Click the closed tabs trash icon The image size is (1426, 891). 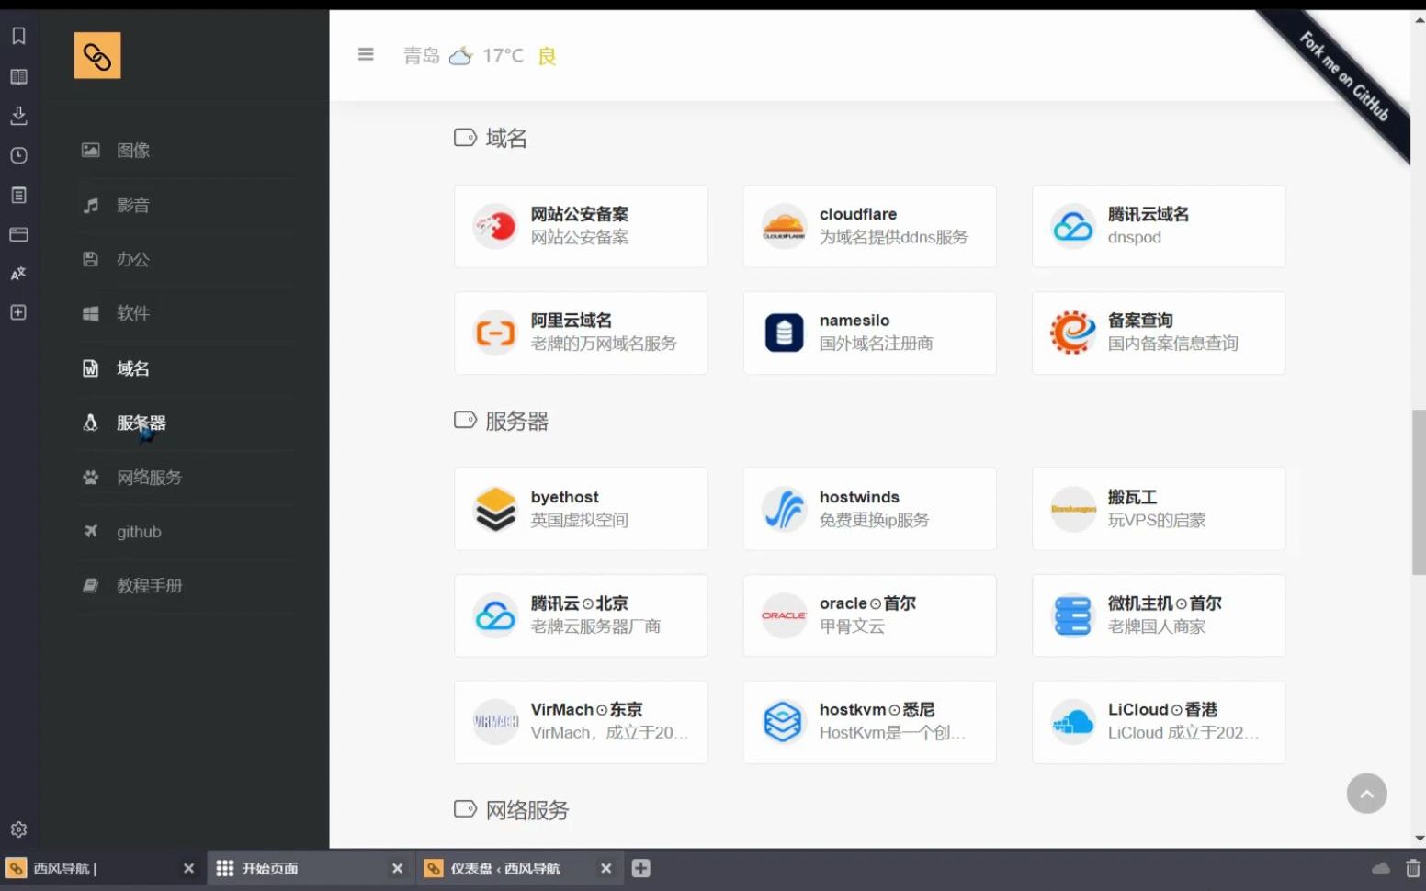point(1412,868)
